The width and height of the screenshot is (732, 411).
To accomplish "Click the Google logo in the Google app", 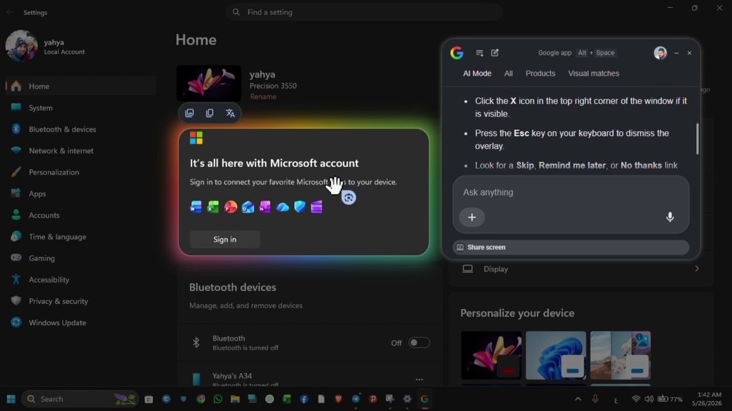I will 457,53.
